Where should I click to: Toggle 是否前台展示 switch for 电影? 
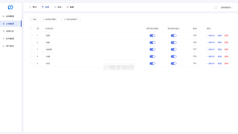pyautogui.click(x=173, y=43)
